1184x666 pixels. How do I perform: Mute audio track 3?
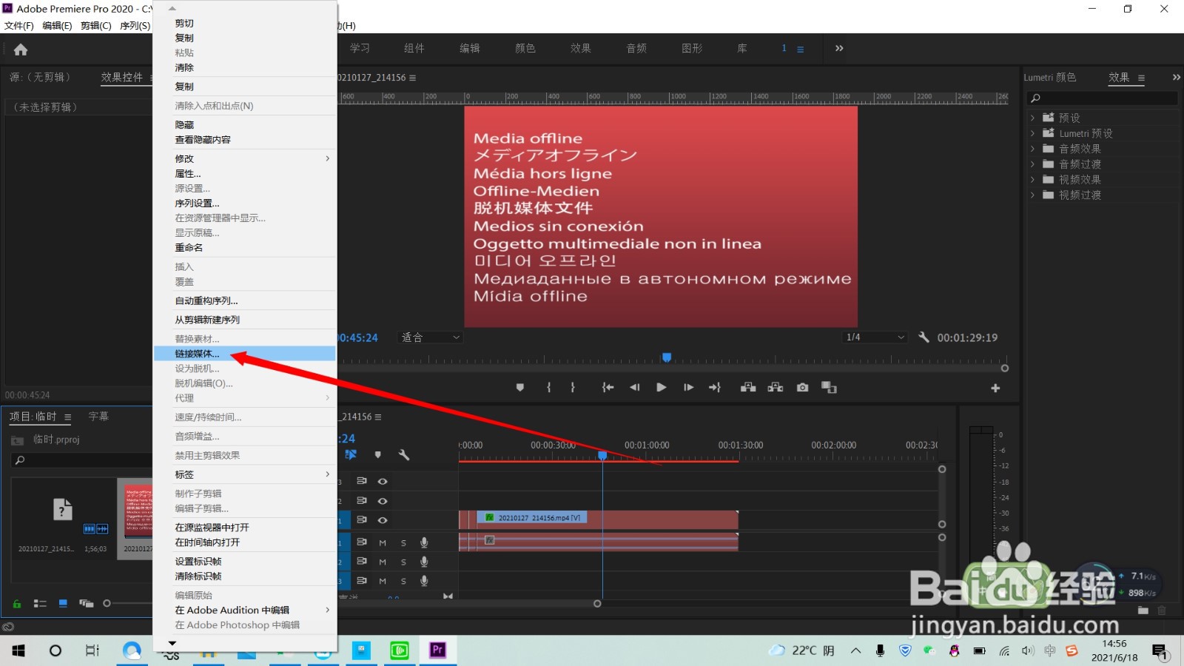pos(383,581)
